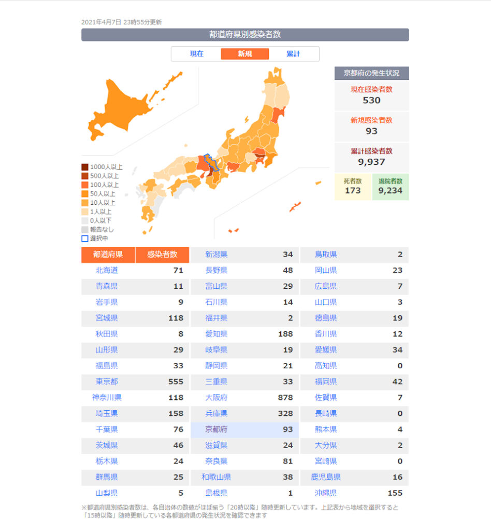Click the 感染者数 table column header

tap(162, 255)
